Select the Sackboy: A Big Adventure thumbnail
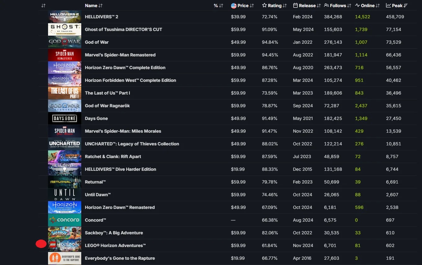This screenshot has width=422, height=265. [x=64, y=233]
